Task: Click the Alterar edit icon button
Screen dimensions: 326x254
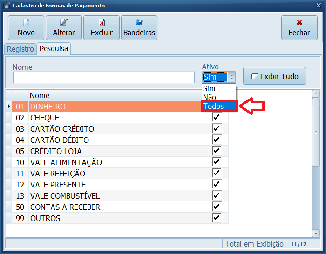Action: click(64, 28)
